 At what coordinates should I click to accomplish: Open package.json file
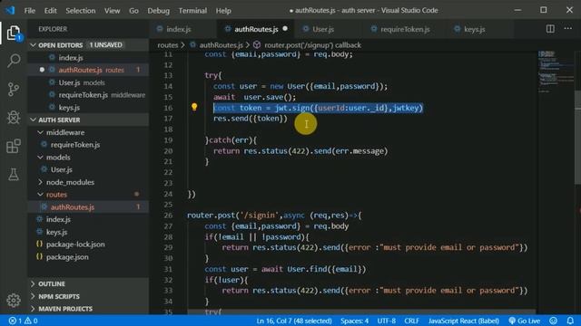88,257
